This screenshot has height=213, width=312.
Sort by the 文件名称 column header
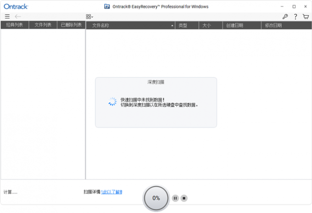coord(130,25)
